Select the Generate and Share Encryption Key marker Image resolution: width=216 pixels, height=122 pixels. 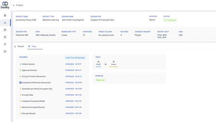(x=20, y=89)
